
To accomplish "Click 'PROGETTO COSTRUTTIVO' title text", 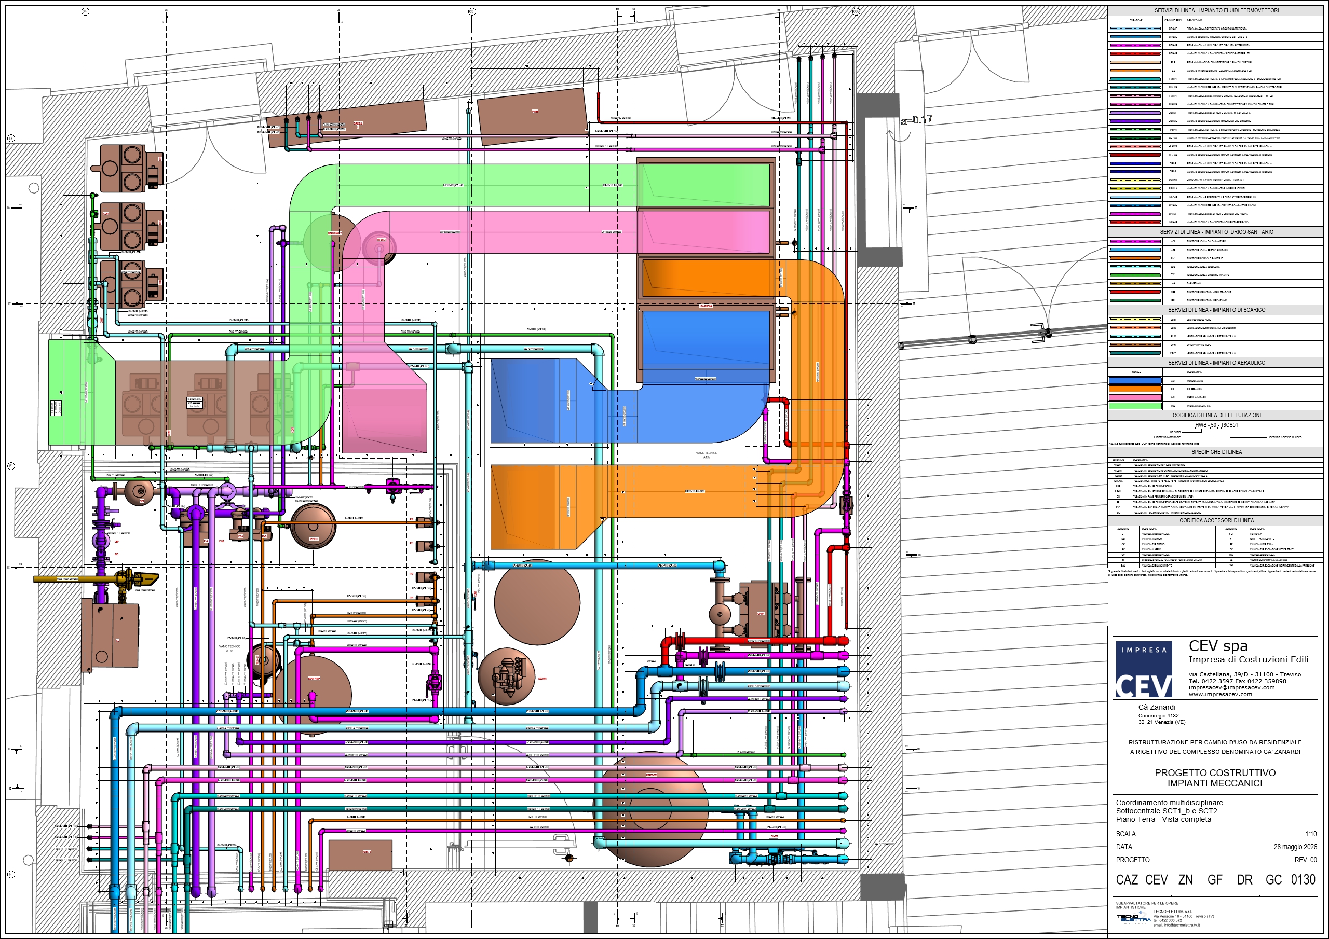I will [x=1215, y=773].
